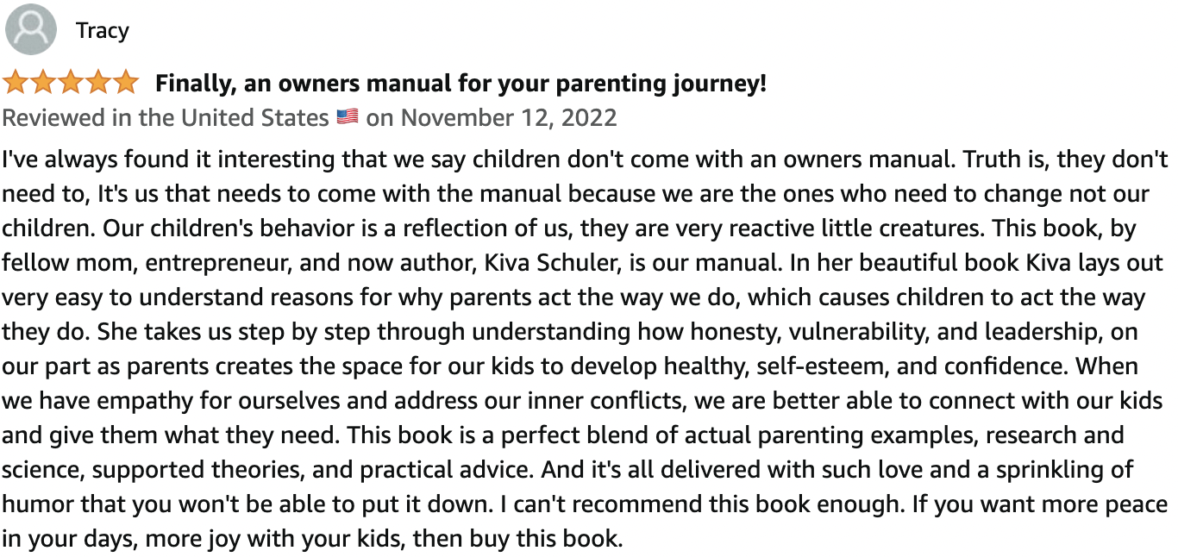Screen dimensions: 1178x557
Task: Click the third orange rating star
Action: tap(71, 83)
